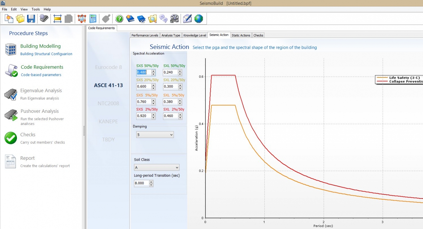Open a project with the folder icon
This screenshot has height=229, width=423.
(x=20, y=19)
